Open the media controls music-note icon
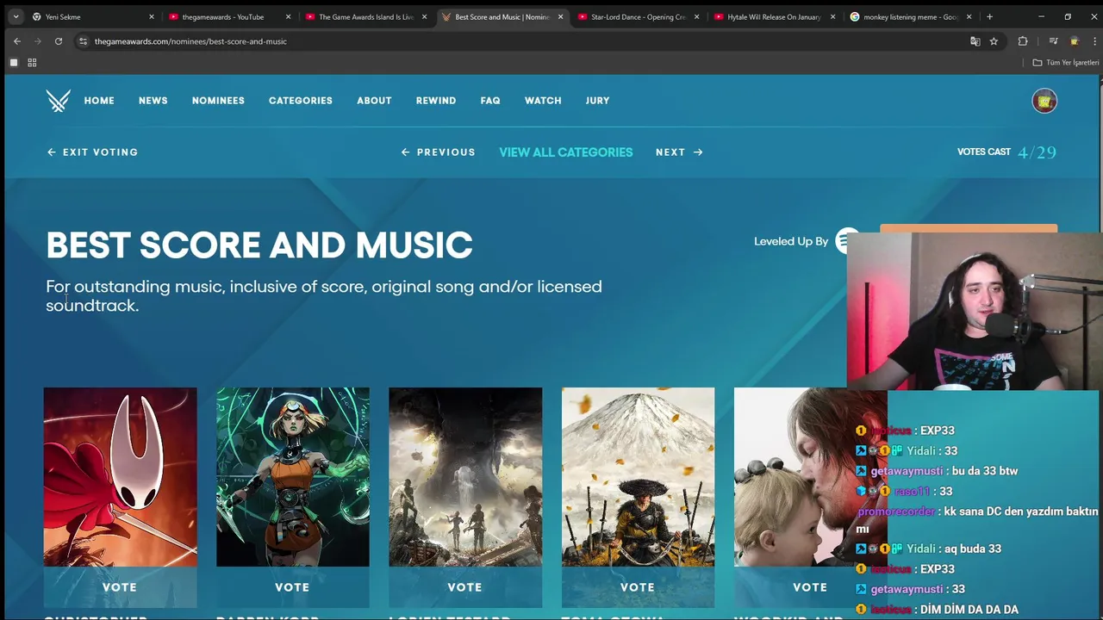1103x620 pixels. (1053, 41)
